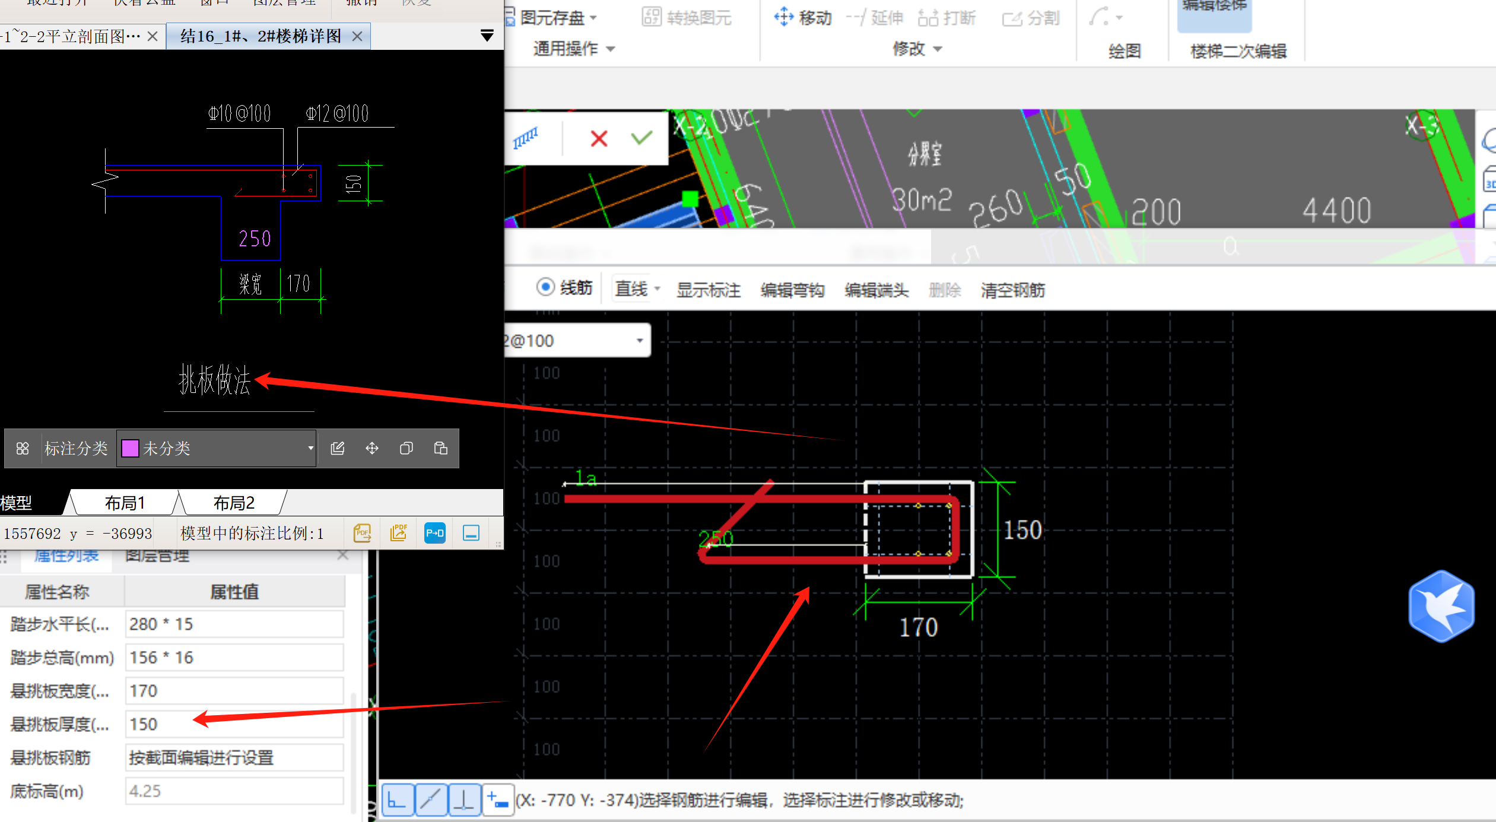The width and height of the screenshot is (1496, 822).
Task: Select the 170 dimension label in editor
Action: [x=918, y=627]
